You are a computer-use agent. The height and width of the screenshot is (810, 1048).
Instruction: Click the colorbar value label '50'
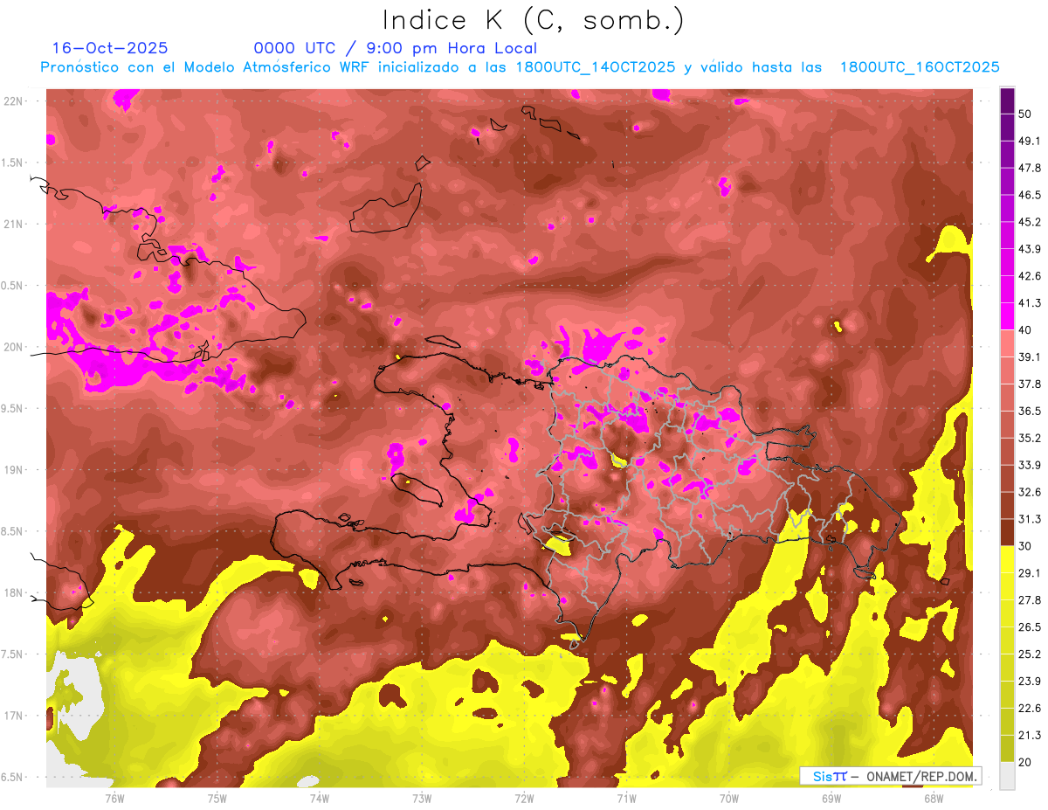pyautogui.click(x=1025, y=114)
